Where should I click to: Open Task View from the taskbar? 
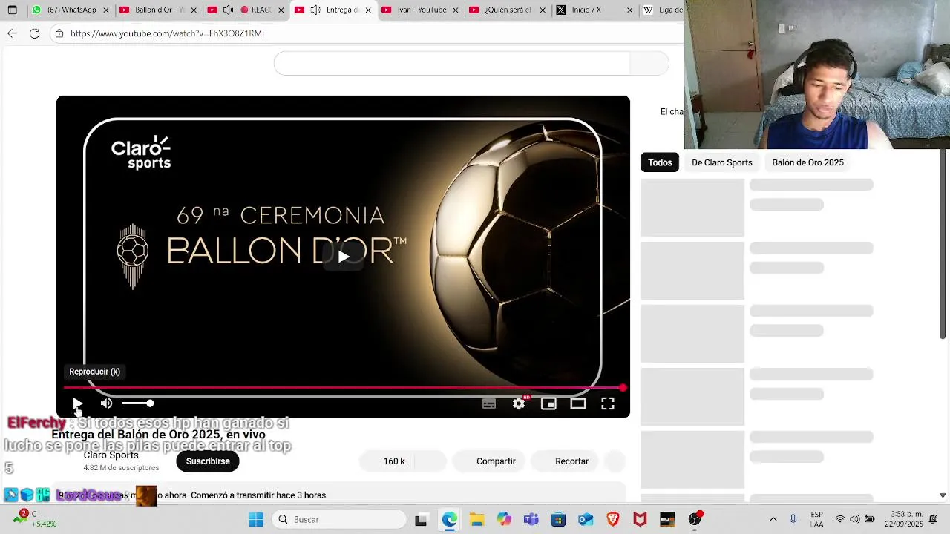click(421, 520)
